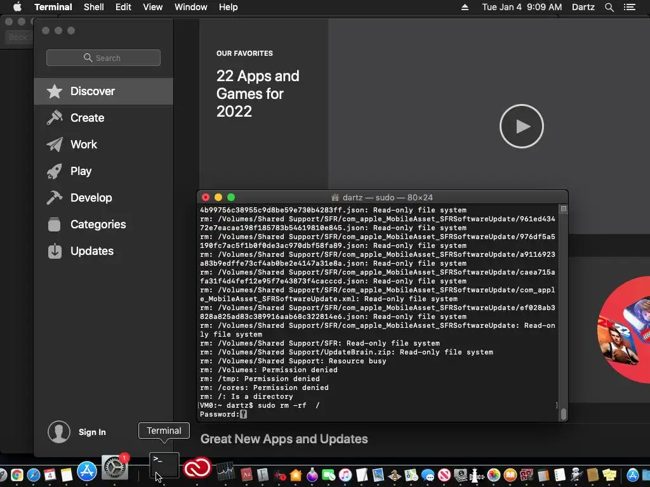
Task: Open the Shell menu
Action: tap(94, 7)
